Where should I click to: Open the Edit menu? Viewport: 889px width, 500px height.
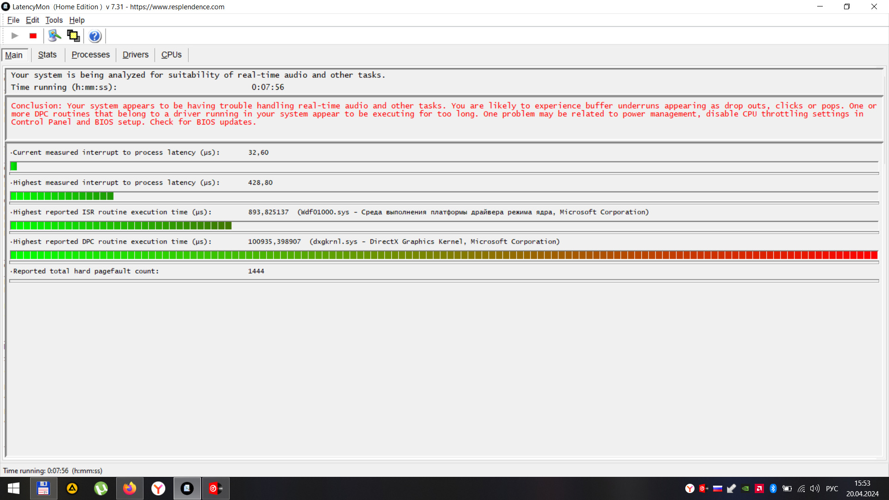32,20
